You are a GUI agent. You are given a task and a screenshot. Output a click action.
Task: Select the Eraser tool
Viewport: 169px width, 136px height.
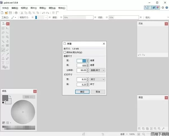(7, 50)
